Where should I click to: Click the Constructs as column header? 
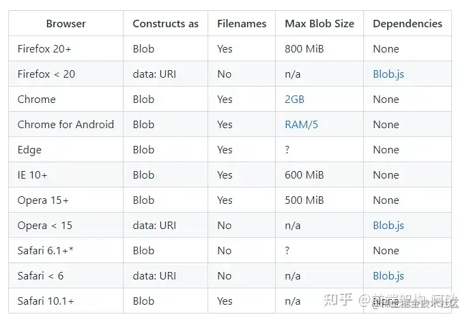click(165, 23)
